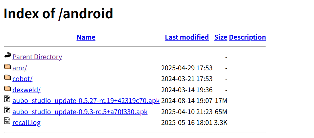Go to the Parent Directory link
The image size is (314, 138).
37,57
